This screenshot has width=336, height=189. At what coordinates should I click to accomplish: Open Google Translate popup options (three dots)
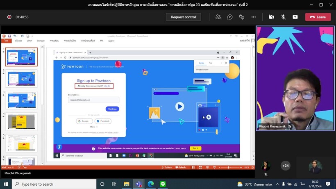pos(222,63)
